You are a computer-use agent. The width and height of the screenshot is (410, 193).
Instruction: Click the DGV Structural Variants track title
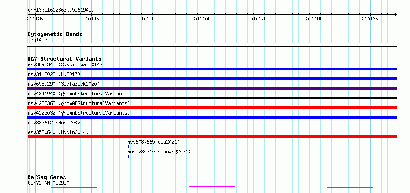click(x=64, y=59)
